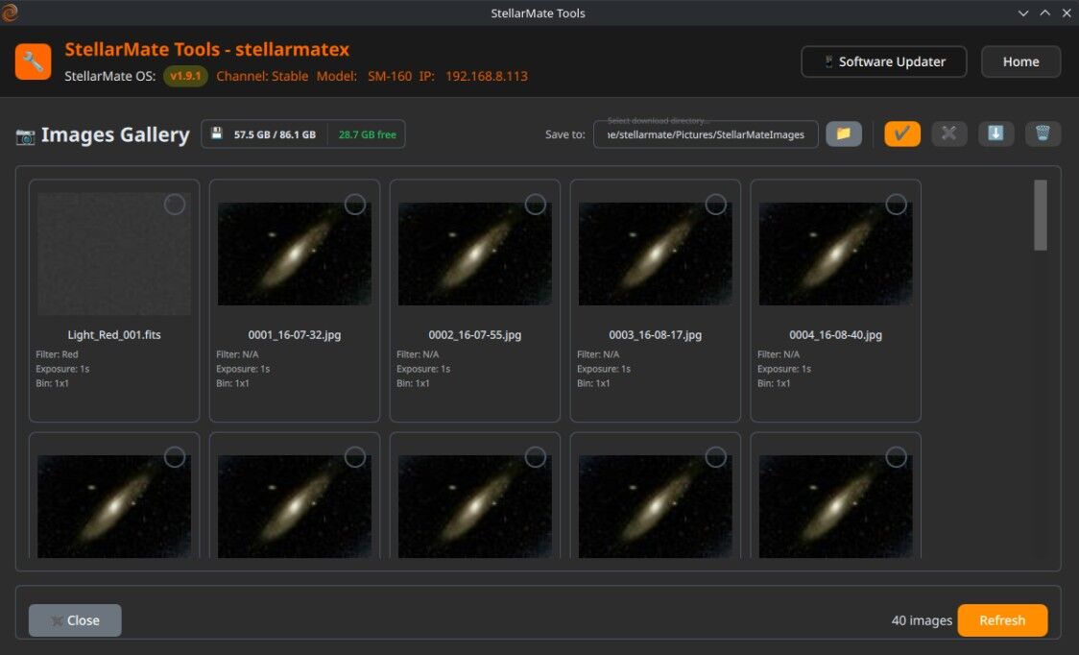Click the gallery vertical scrollbar handle
The height and width of the screenshot is (655, 1079).
pos(1040,215)
